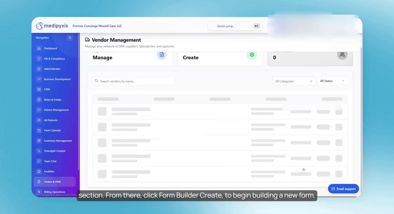
Task: Select Orders & DME in the navigation
Action: (x=55, y=182)
